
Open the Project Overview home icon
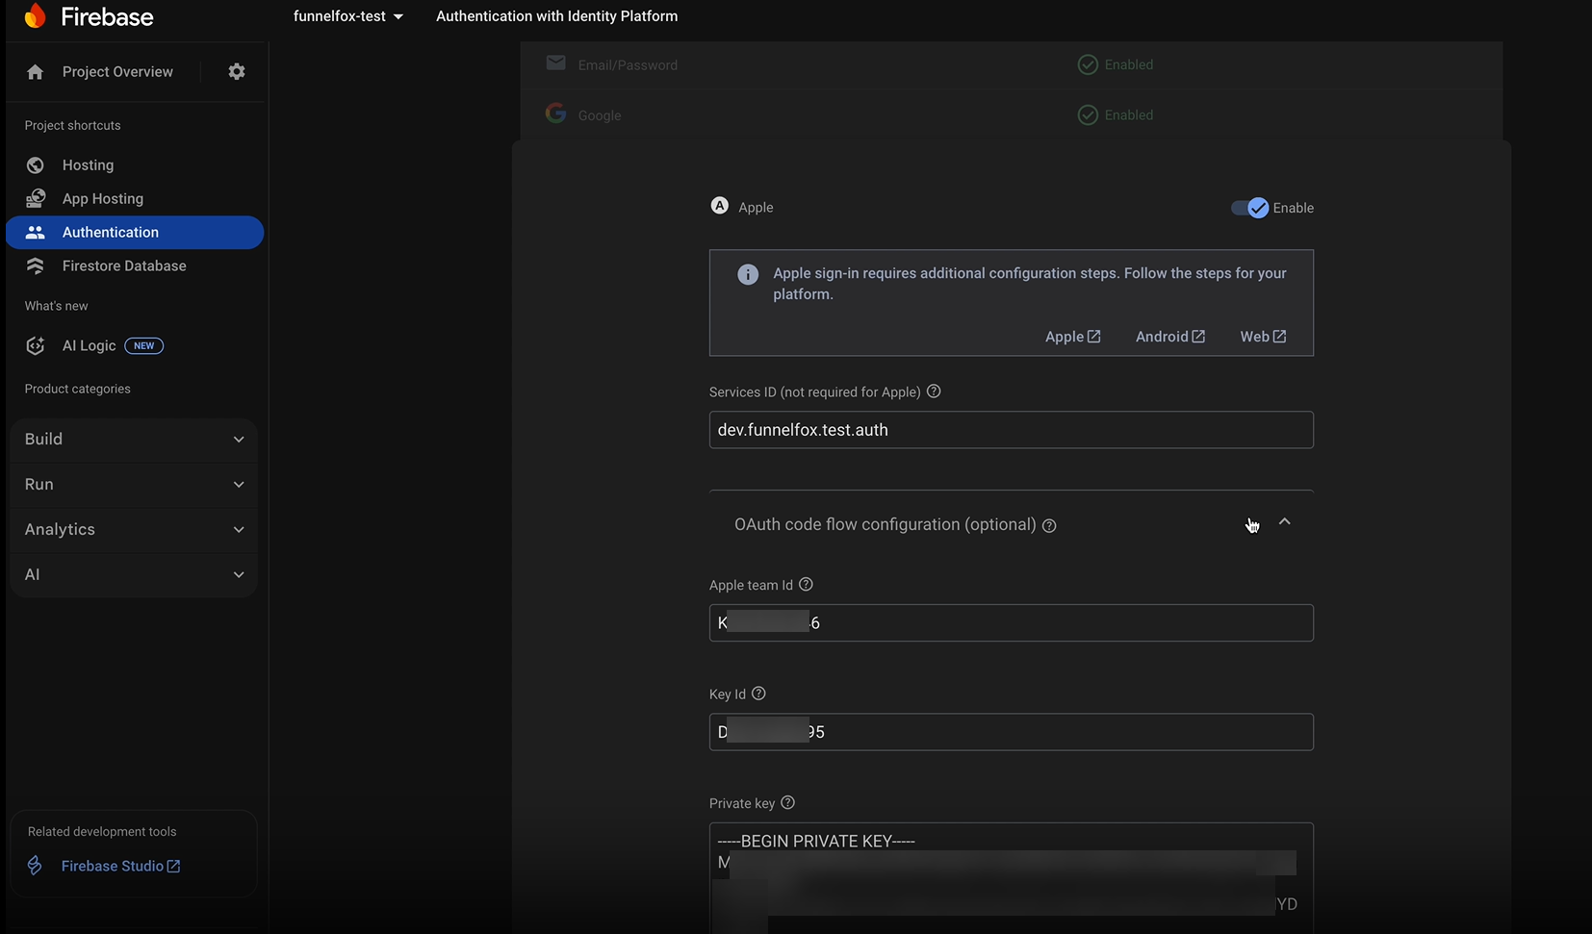pos(36,72)
